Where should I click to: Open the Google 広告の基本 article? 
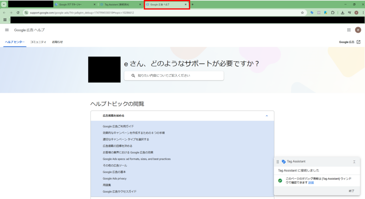click(x=114, y=172)
